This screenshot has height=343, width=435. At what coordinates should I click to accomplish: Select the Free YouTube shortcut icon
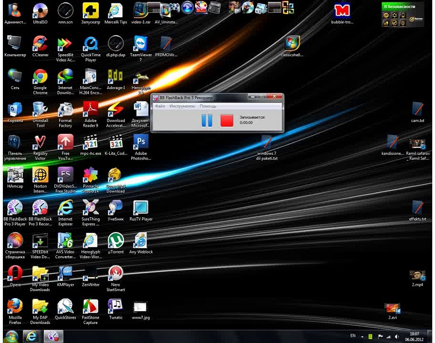[65, 147]
